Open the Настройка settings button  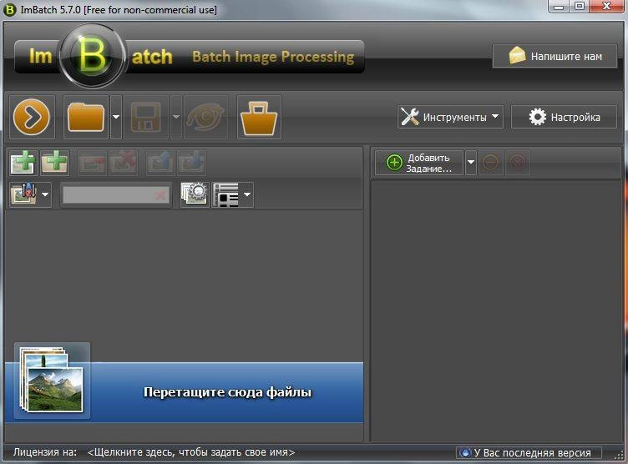click(x=564, y=117)
